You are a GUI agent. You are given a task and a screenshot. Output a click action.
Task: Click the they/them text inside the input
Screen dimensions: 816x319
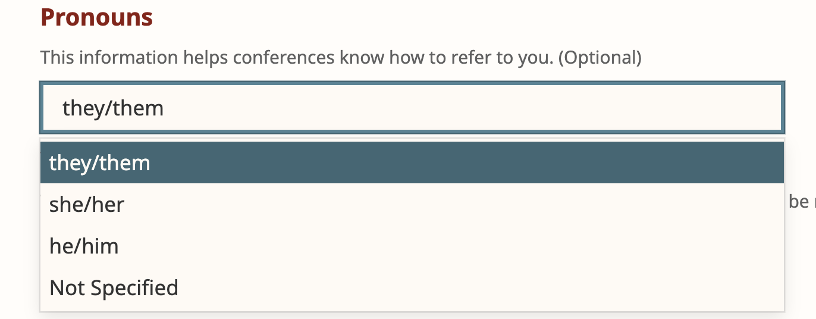(x=113, y=108)
